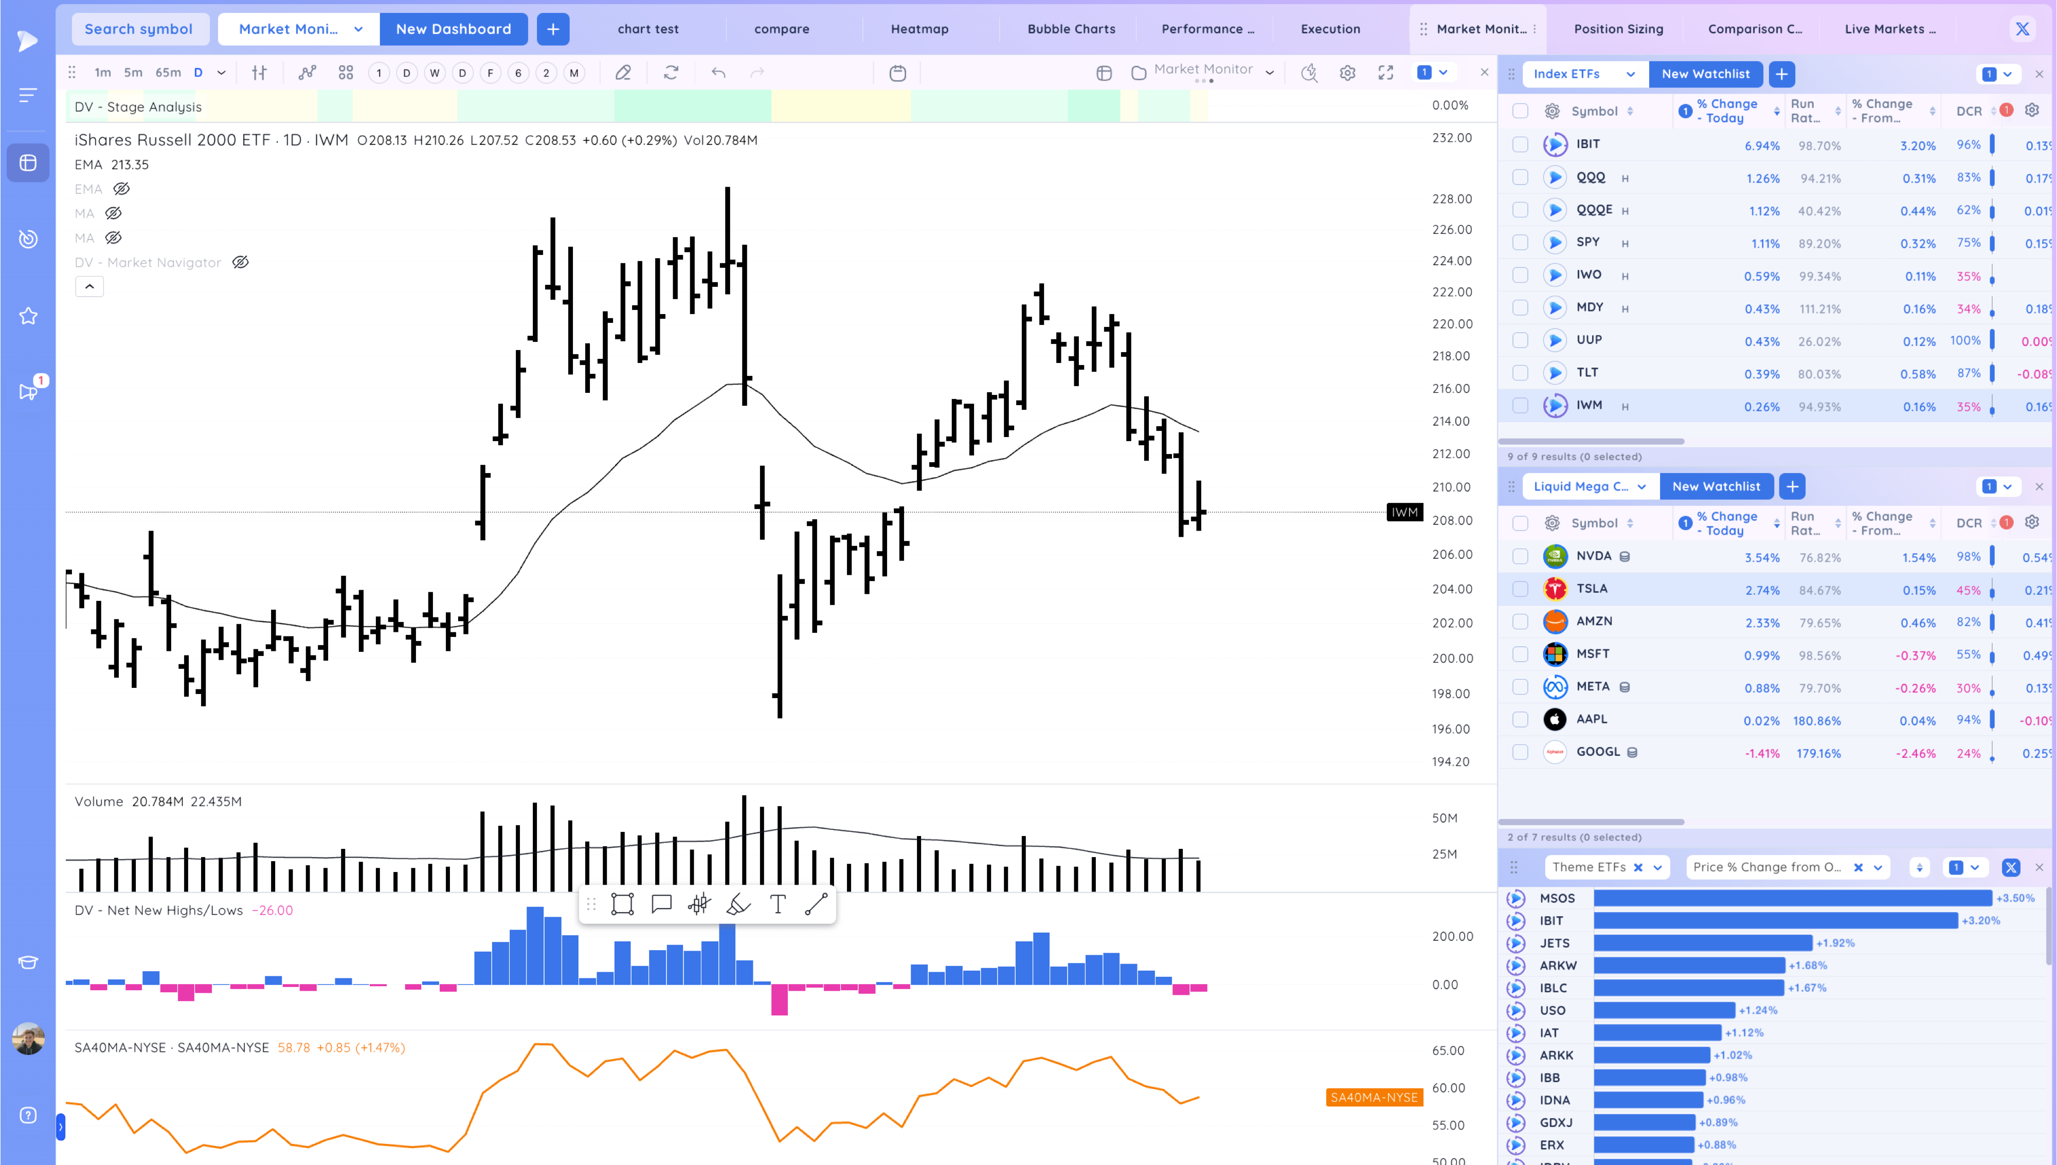2057x1165 pixels.
Task: Expand the Index ETFs watchlist dropdown
Action: click(1631, 74)
